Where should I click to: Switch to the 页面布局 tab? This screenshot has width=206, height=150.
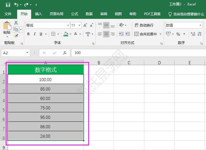pos(57,14)
